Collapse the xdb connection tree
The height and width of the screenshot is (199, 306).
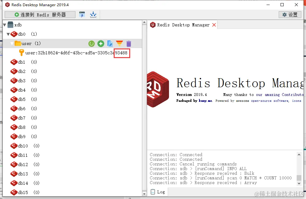pyautogui.click(x=4, y=25)
